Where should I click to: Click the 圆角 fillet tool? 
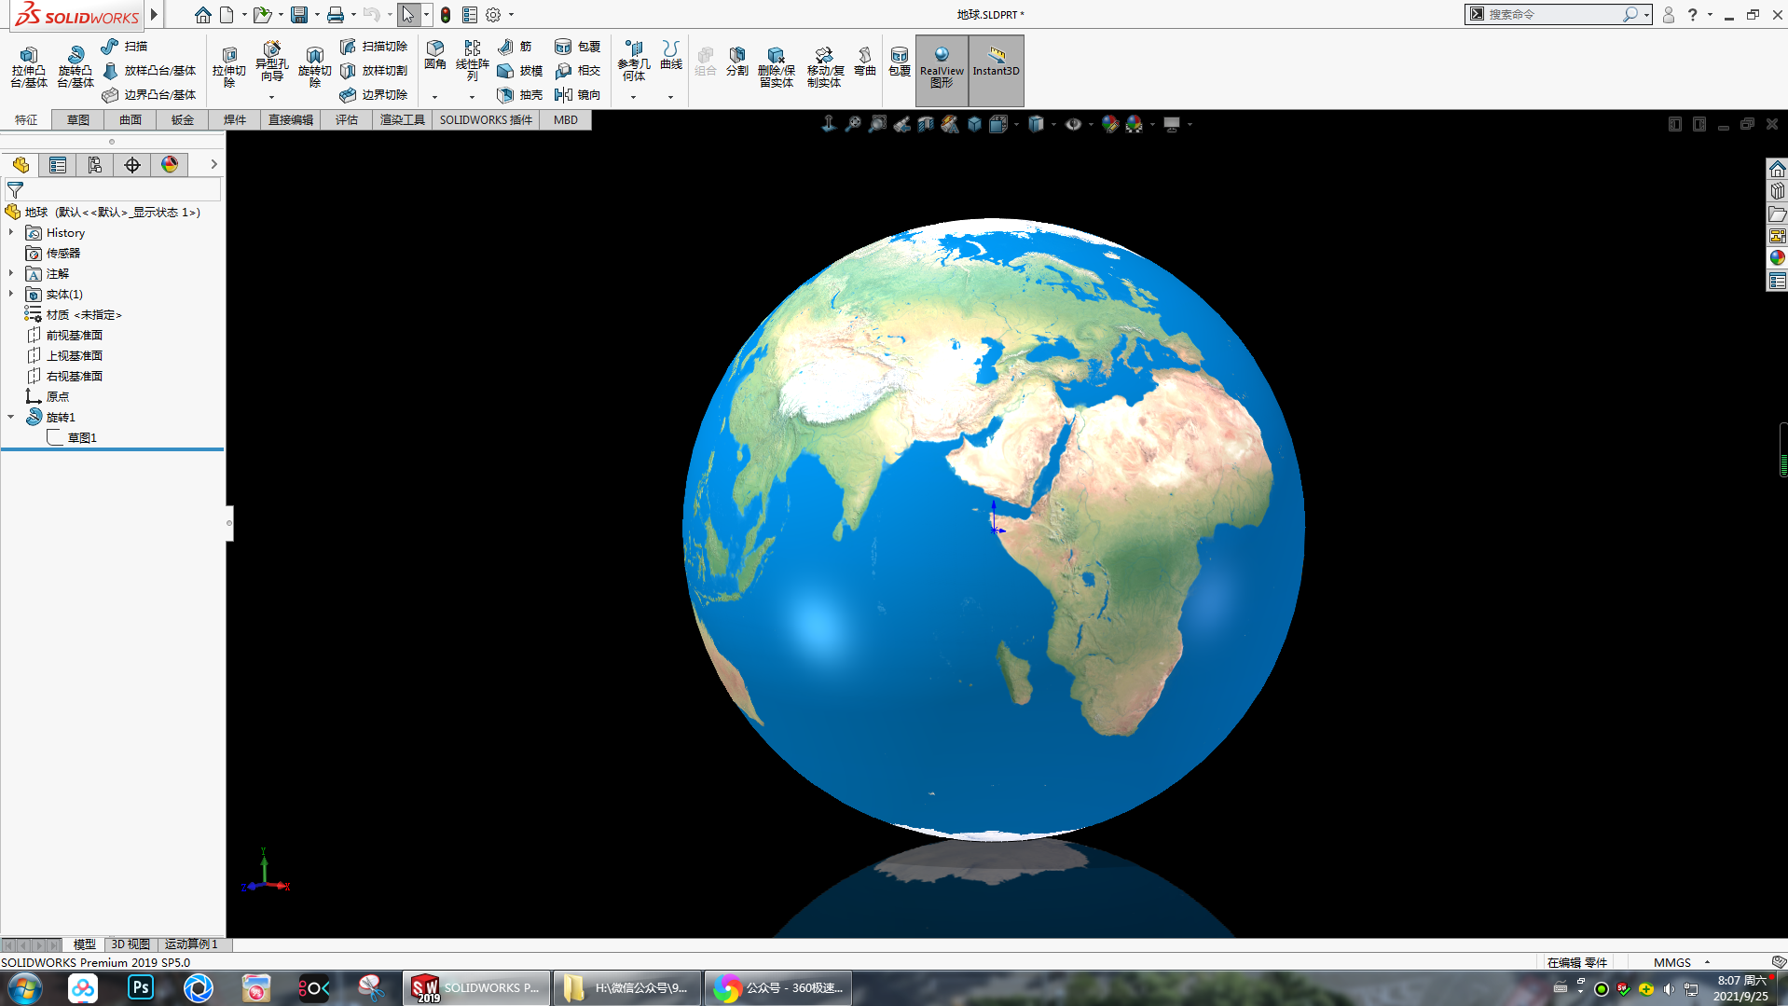click(435, 56)
